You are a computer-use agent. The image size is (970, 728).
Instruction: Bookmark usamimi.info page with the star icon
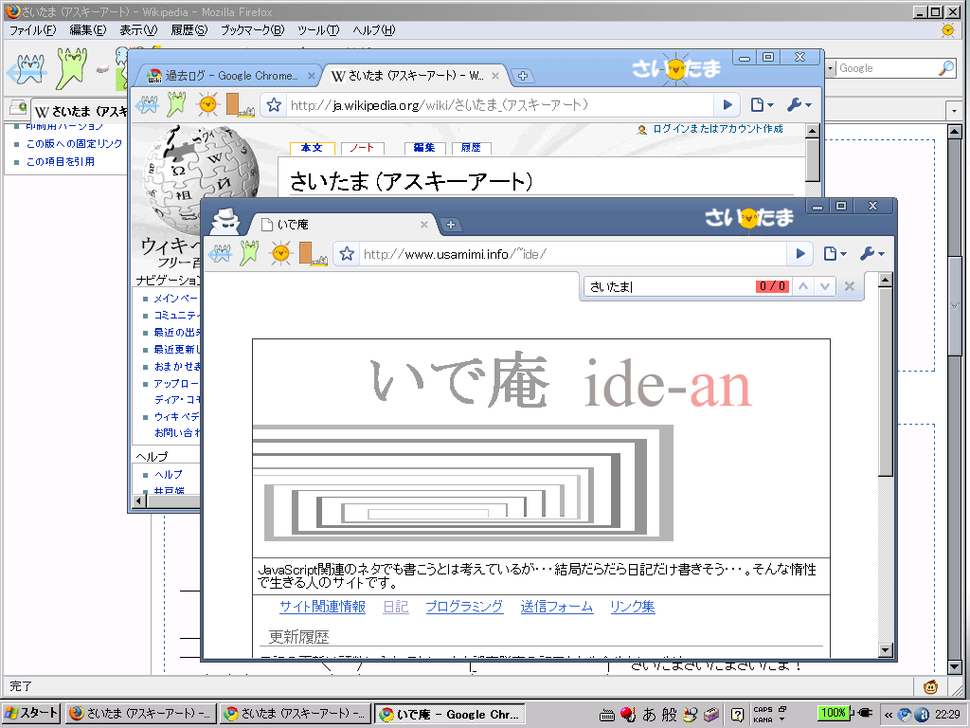[x=347, y=254]
